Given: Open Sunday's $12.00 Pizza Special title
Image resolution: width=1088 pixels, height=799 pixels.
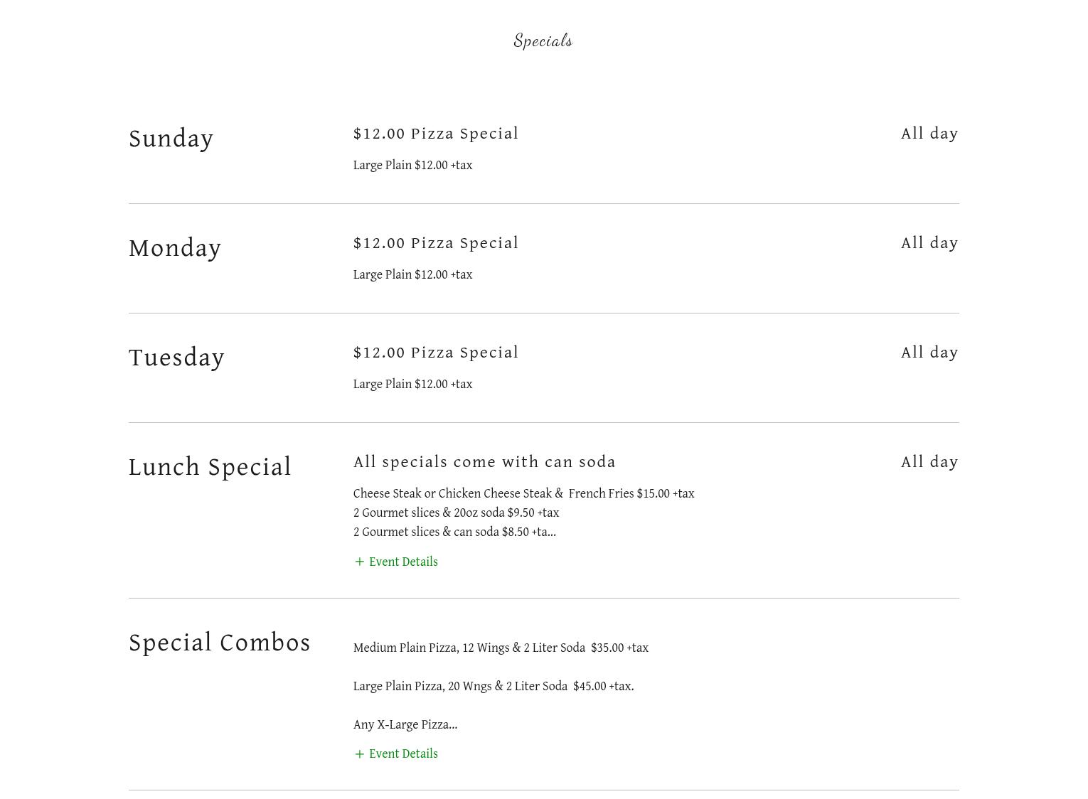Looking at the screenshot, I should 436,134.
